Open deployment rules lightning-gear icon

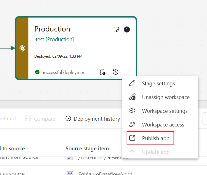102,72
